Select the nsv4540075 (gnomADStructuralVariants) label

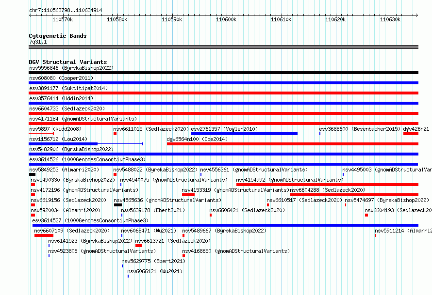tap(174, 180)
